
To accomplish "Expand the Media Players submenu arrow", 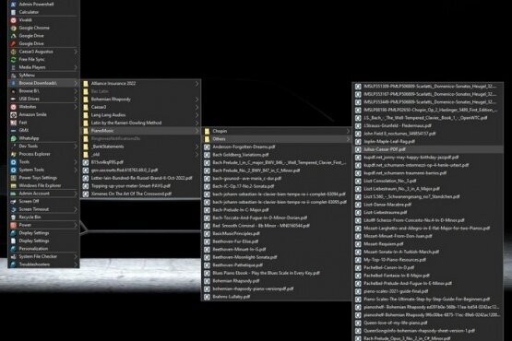I will [76, 67].
